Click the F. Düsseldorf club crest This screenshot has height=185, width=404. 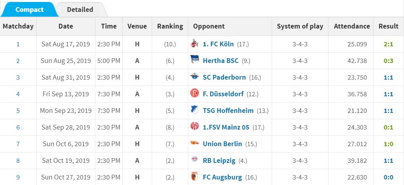point(195,94)
